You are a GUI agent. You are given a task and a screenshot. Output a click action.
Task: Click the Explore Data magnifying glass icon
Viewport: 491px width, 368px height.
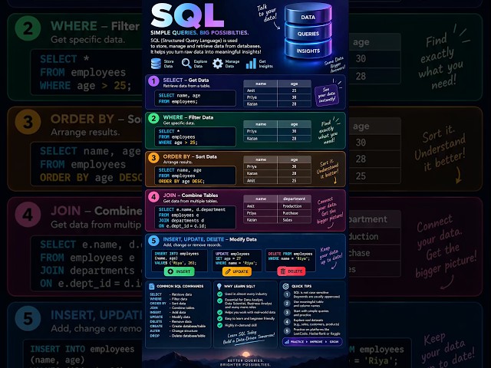(186, 64)
